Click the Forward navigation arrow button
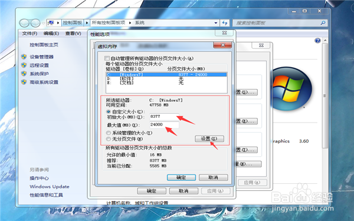The height and width of the screenshot is (221, 354). coord(35,23)
